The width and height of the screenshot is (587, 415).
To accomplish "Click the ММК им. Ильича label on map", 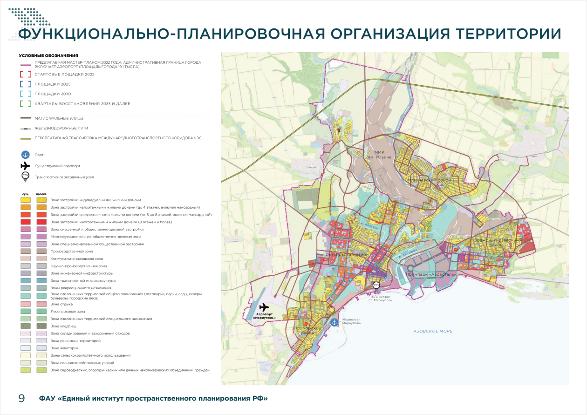I will tap(384, 155).
